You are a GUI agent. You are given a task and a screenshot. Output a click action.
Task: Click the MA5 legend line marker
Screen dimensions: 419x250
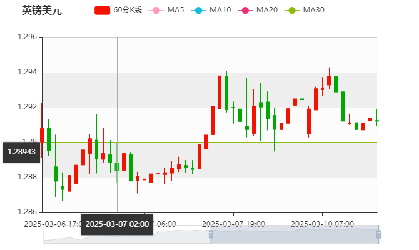coord(156,10)
